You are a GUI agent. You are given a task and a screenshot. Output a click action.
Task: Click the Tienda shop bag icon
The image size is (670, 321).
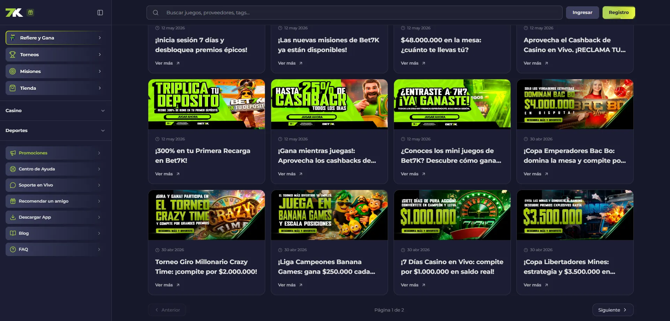coord(13,88)
